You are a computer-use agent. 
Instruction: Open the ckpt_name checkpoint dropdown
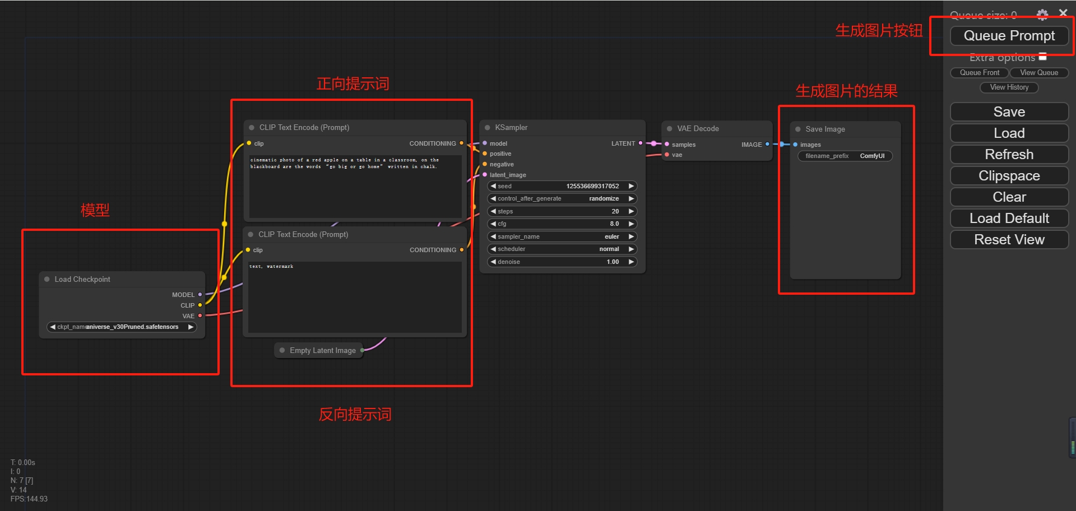(x=122, y=327)
